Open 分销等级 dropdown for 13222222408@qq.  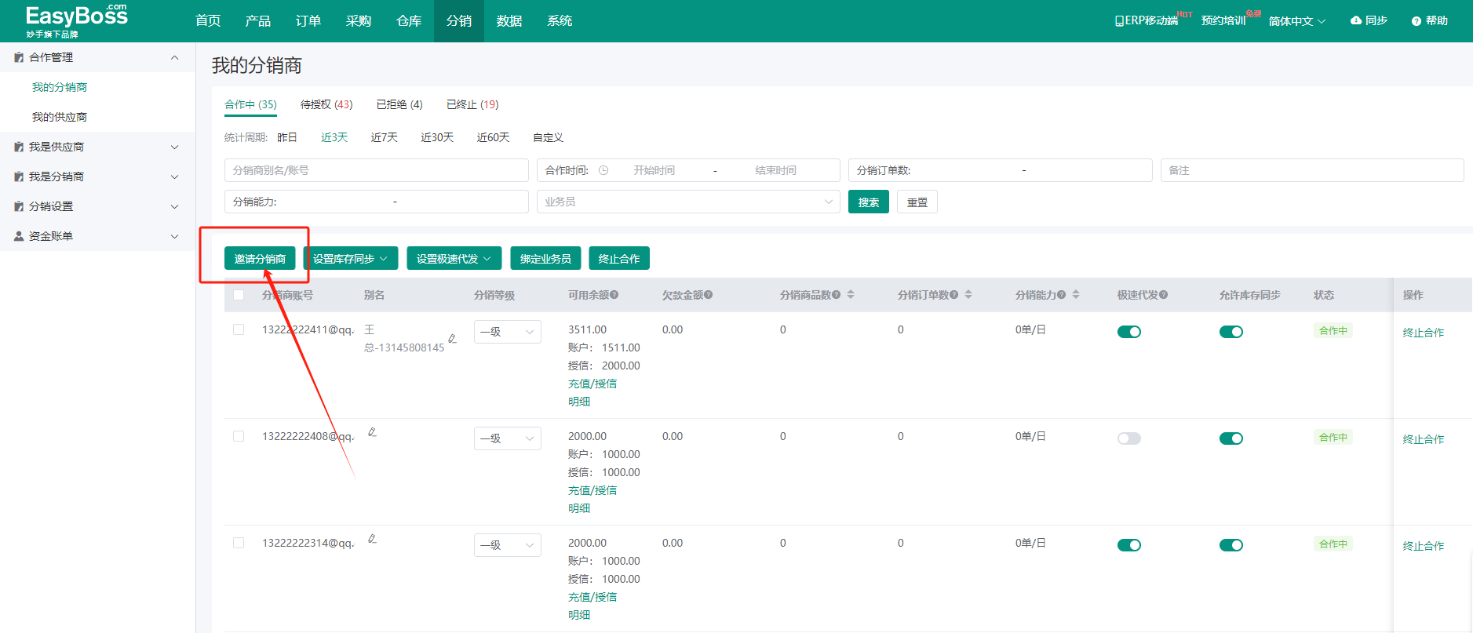508,438
